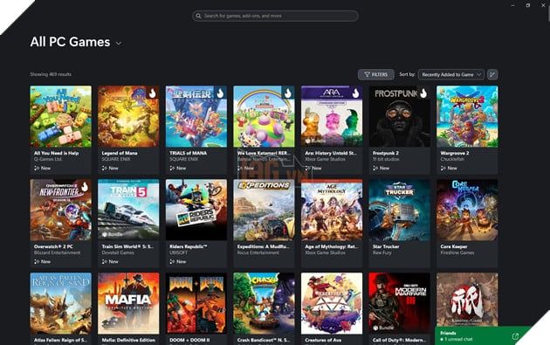Screen dimensions: 550x345
Task: Open DOOM + DOOM II cover
Action: coord(196,303)
